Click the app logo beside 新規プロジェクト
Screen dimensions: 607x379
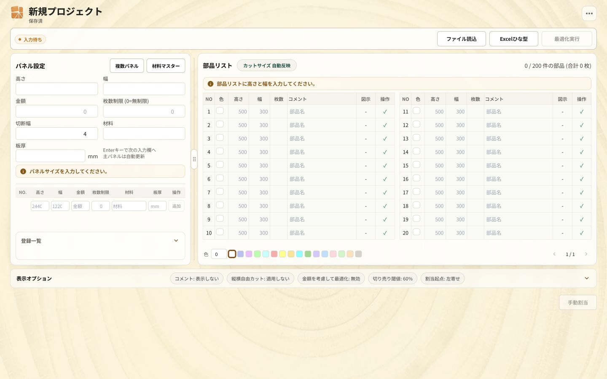17,13
